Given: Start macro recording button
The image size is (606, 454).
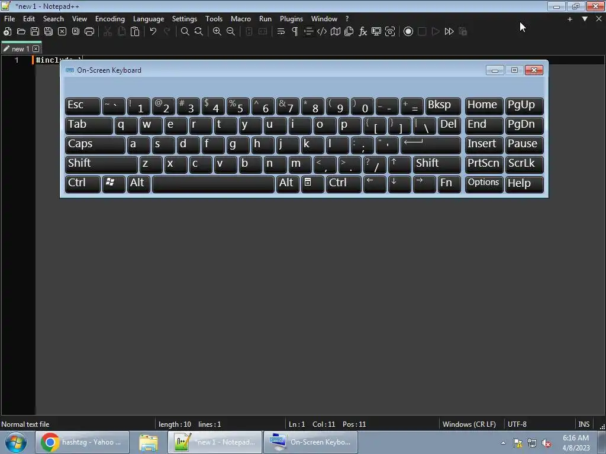Looking at the screenshot, I should (408, 32).
